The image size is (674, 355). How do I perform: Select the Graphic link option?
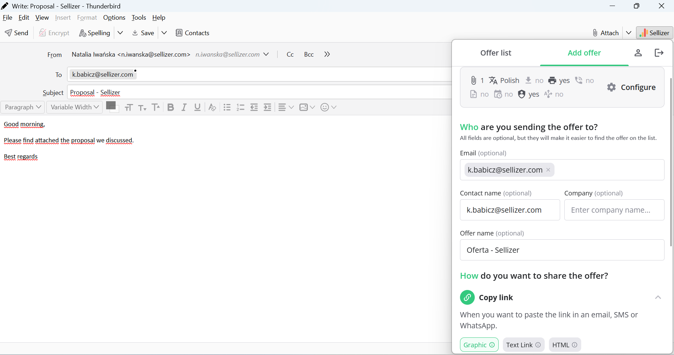[x=479, y=345]
